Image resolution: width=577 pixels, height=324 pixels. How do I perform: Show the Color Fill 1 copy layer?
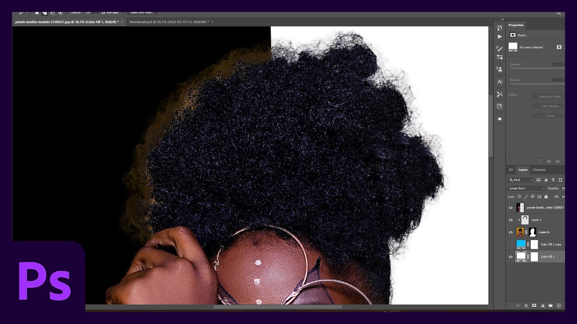tap(511, 244)
